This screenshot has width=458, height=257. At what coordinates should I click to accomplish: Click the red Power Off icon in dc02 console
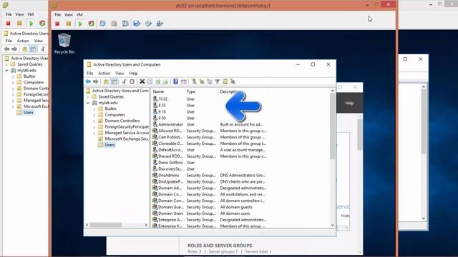pyautogui.click(x=57, y=24)
